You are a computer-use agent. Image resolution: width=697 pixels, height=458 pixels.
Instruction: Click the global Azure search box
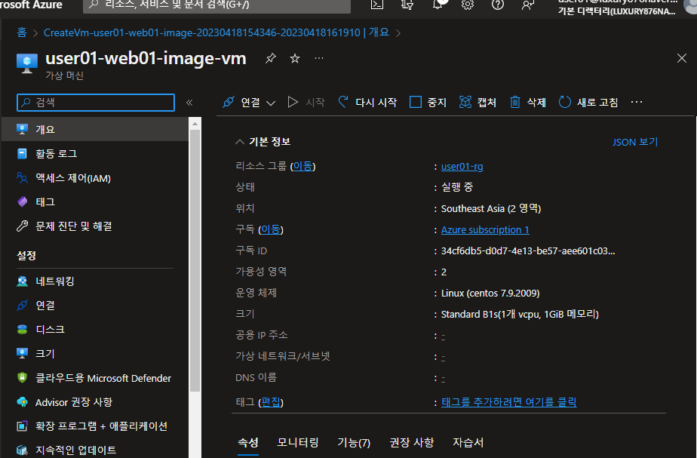point(216,5)
